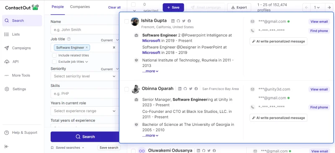This screenshot has height=153, width=335.
Task: View email for Obinna Oparah
Action: click(x=319, y=89)
